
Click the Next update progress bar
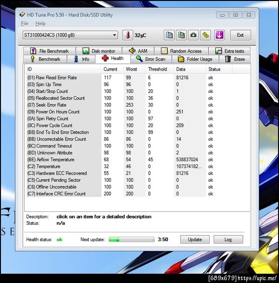pyautogui.click(x=132, y=239)
